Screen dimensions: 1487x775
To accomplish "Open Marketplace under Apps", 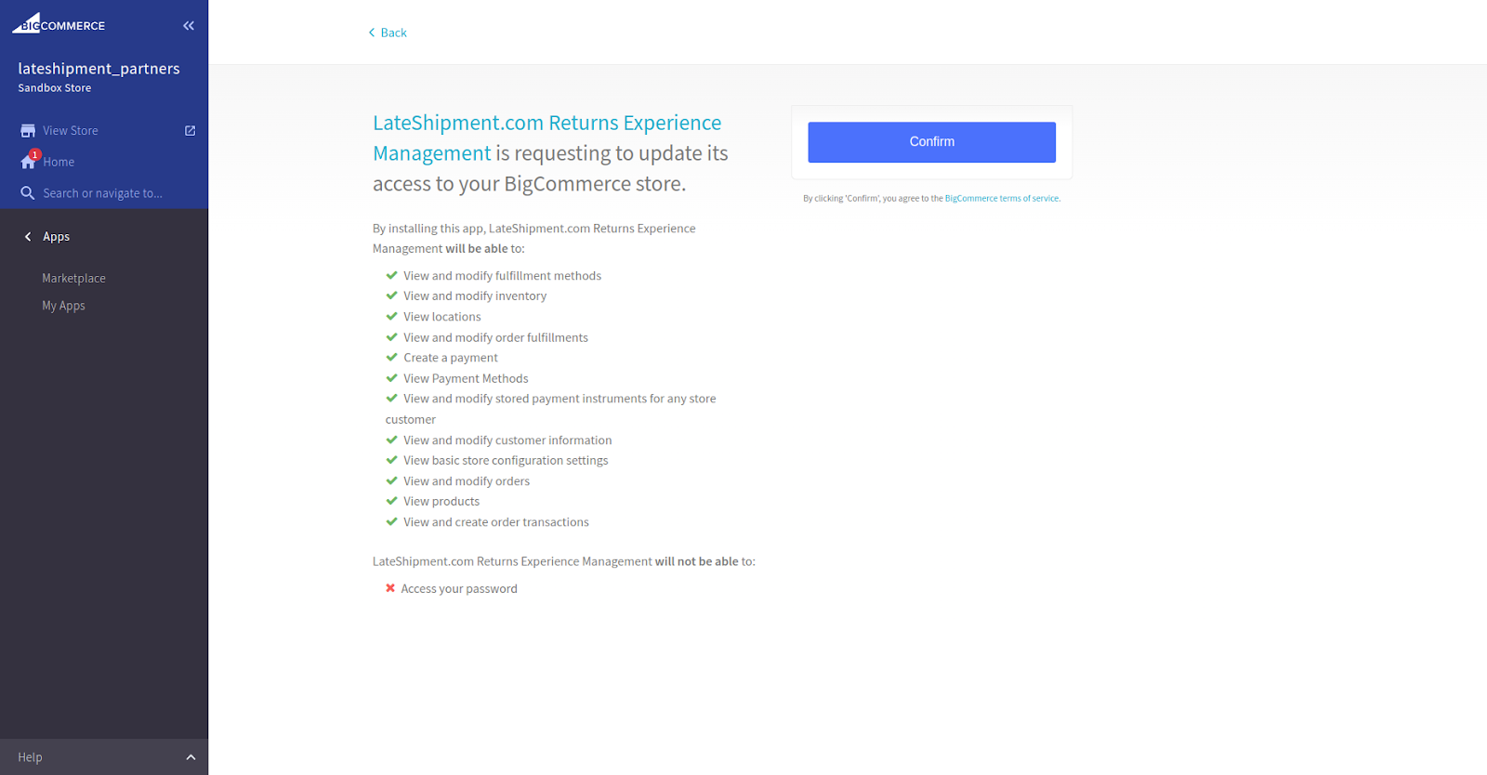I will pos(73,278).
